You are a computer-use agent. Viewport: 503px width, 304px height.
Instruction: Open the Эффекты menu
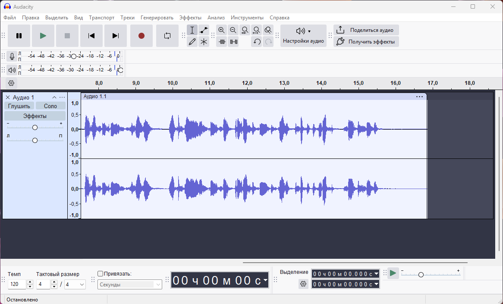click(190, 18)
